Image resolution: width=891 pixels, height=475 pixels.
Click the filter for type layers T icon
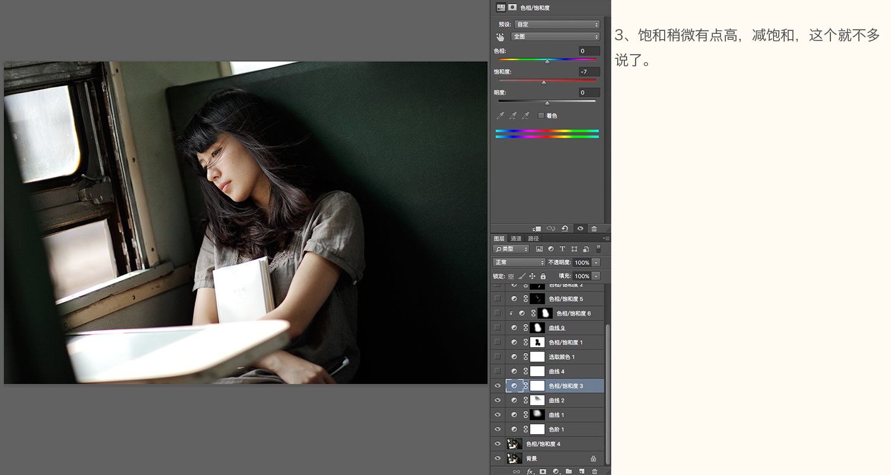[563, 249]
